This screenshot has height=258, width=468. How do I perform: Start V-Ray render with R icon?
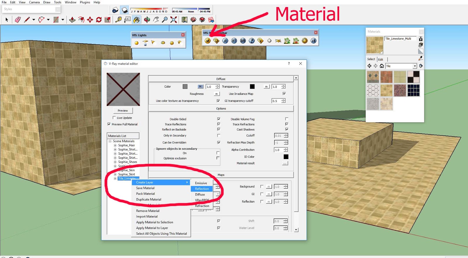225,41
